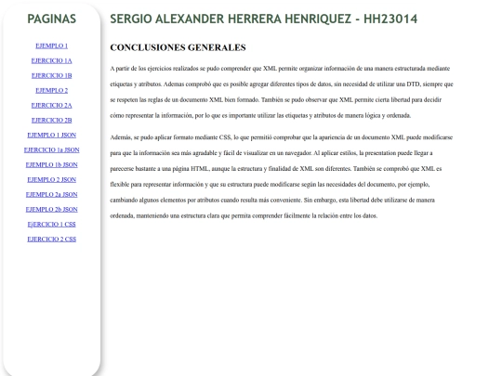Click the CONCLUSIONES GENERALES heading

[x=178, y=47]
